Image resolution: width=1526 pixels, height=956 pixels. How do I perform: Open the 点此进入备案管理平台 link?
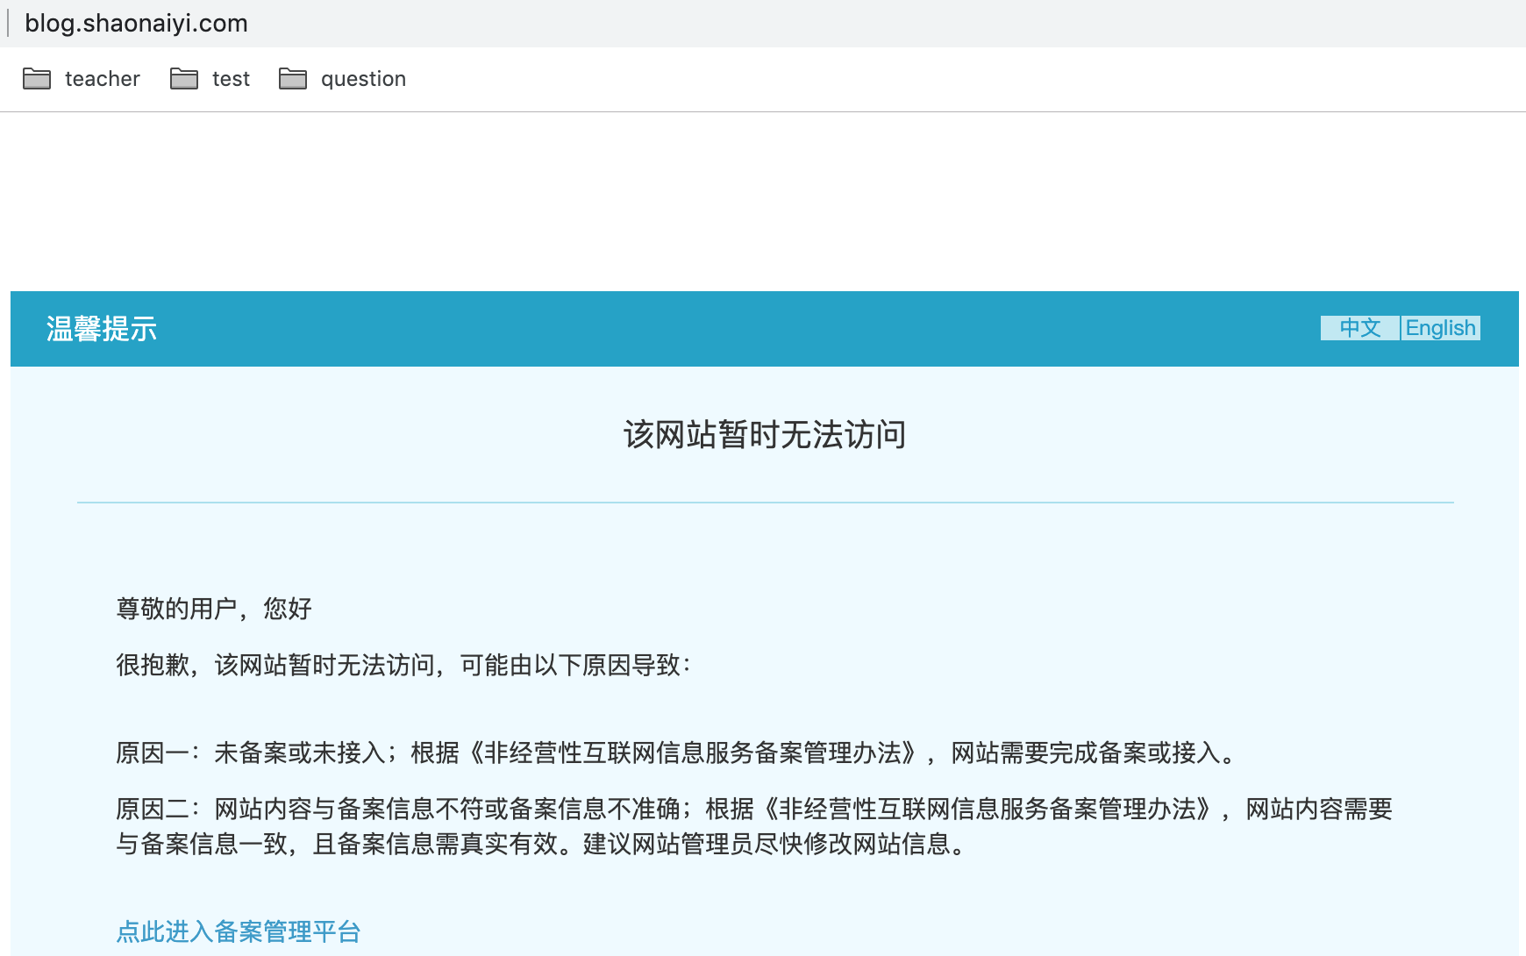click(238, 932)
